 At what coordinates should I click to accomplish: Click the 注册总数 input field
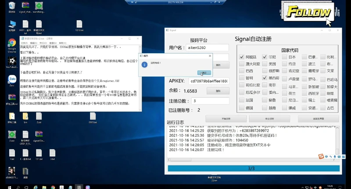pyautogui.click(x=210, y=101)
